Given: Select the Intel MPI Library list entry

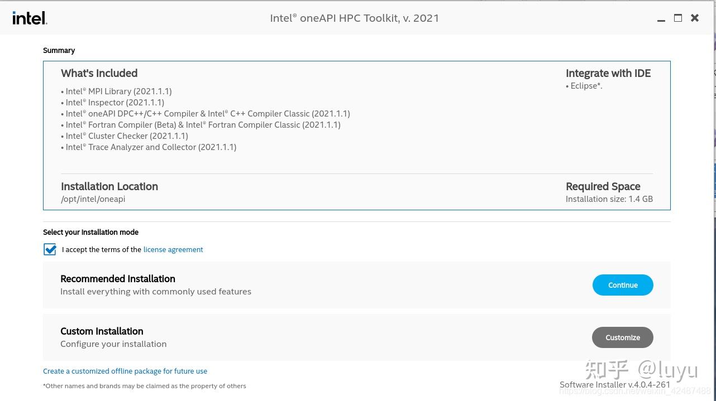Looking at the screenshot, I should click(118, 91).
